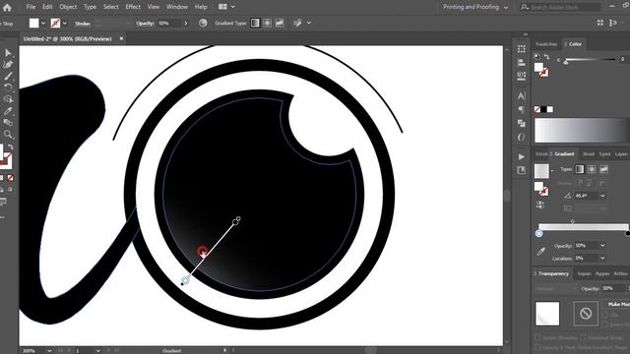Click the reverse gradient icon
This screenshot has height=354, width=630.
(x=540, y=205)
